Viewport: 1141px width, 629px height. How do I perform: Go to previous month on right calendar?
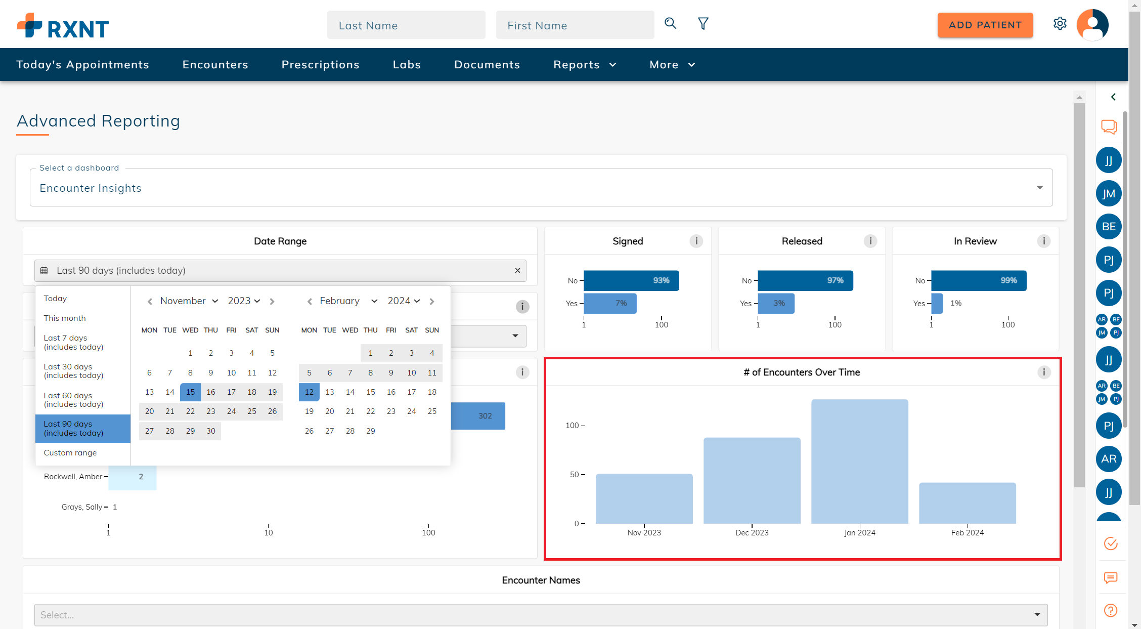[310, 301]
